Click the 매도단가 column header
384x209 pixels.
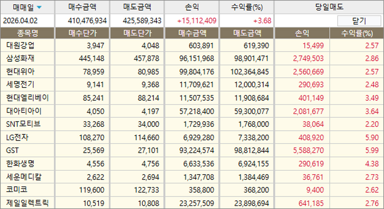pos(137,33)
